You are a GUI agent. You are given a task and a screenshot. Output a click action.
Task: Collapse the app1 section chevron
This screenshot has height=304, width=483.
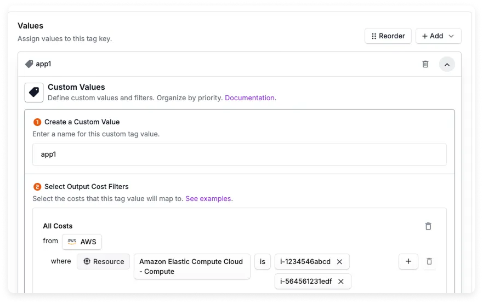coord(447,64)
